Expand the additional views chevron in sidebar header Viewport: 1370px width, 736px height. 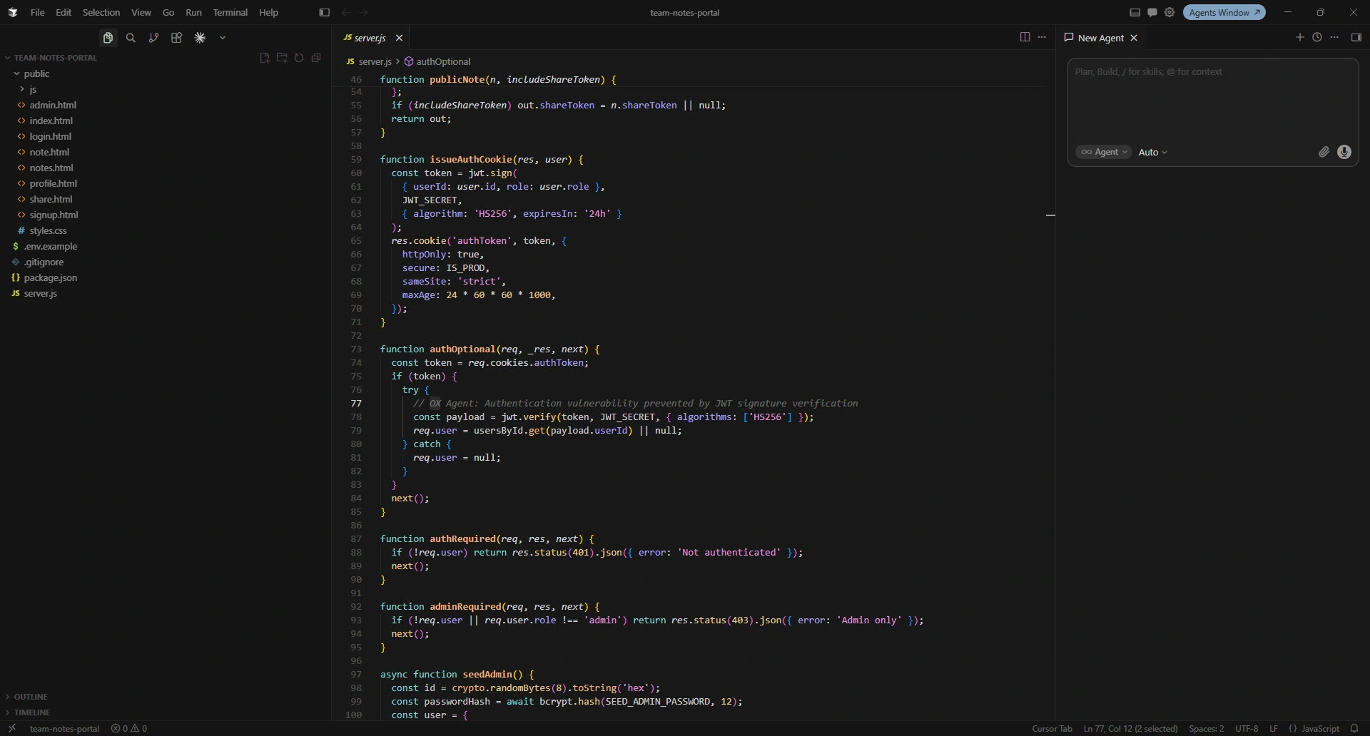(x=223, y=38)
